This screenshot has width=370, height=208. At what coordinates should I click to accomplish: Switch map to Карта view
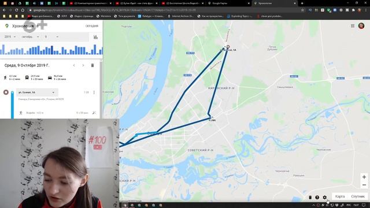(340, 196)
